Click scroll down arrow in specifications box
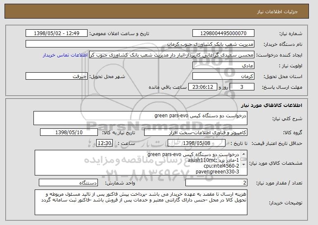This screenshot has width=318, height=225. point(244,165)
